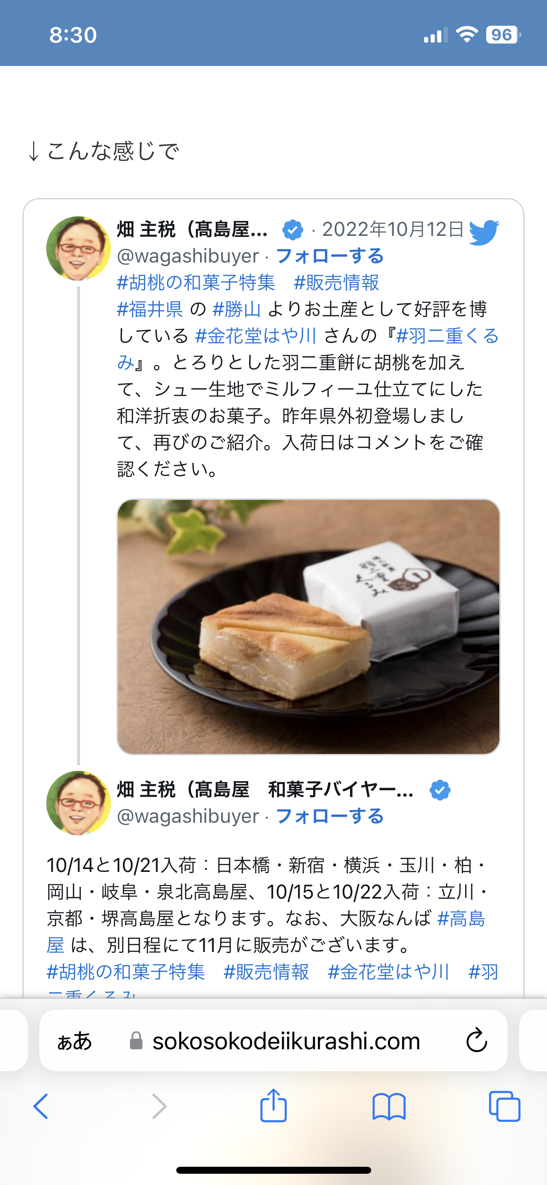547x1185 pixels.
Task: Open the #勝山 hashtag
Action: pos(237,309)
